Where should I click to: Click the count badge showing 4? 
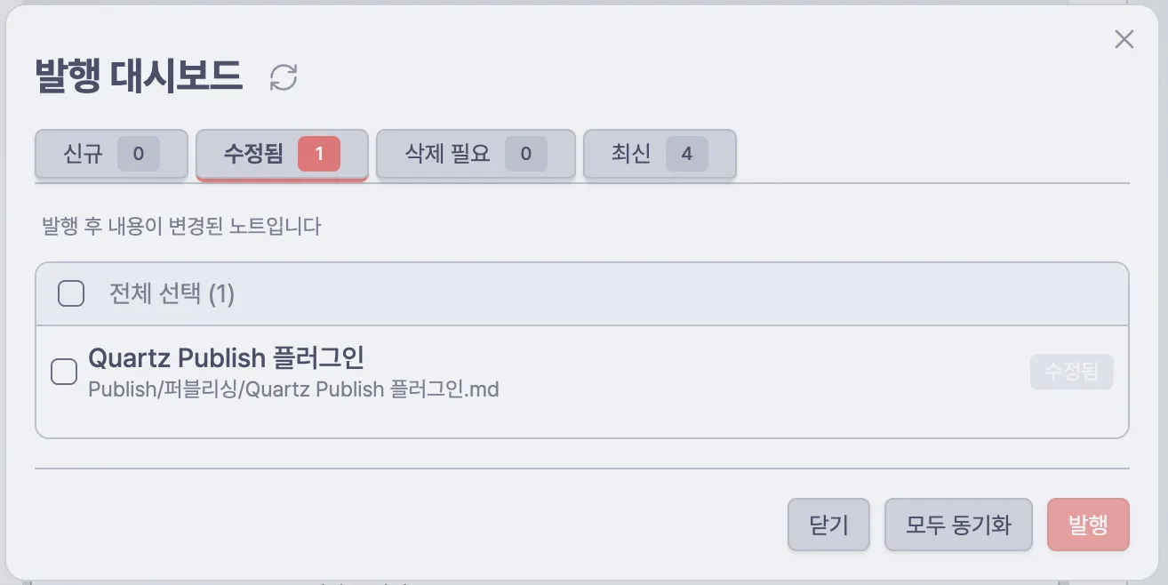(686, 154)
